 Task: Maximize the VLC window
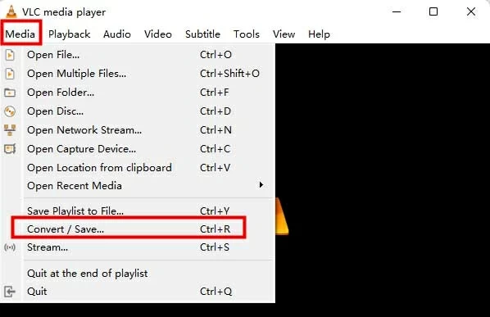(x=433, y=11)
